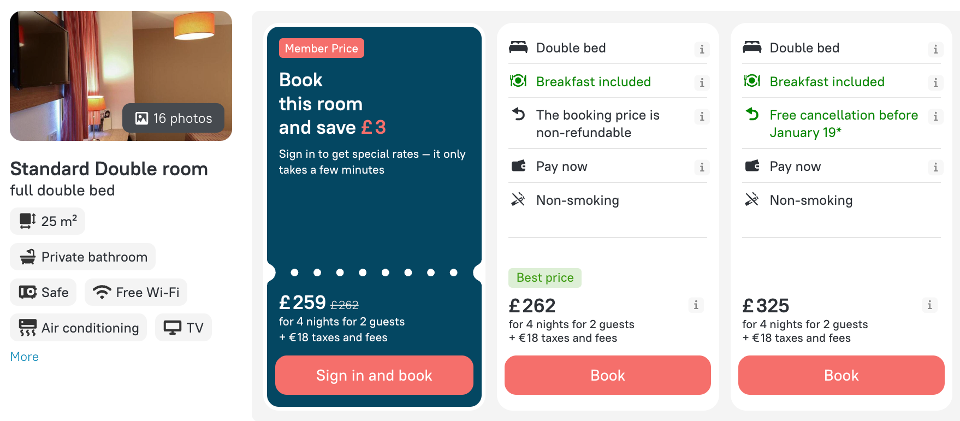The height and width of the screenshot is (421, 960).
Task: Show info for non-refundable booking policy
Action: (x=702, y=116)
